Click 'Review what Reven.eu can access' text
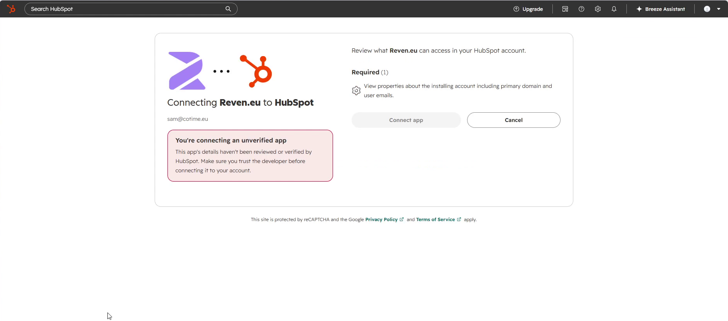 click(x=438, y=51)
